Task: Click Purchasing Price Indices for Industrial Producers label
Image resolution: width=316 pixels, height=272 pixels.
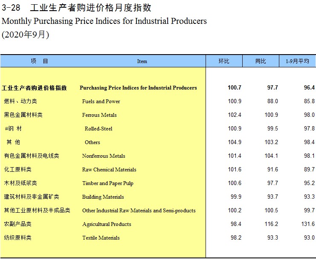Action: (138, 88)
